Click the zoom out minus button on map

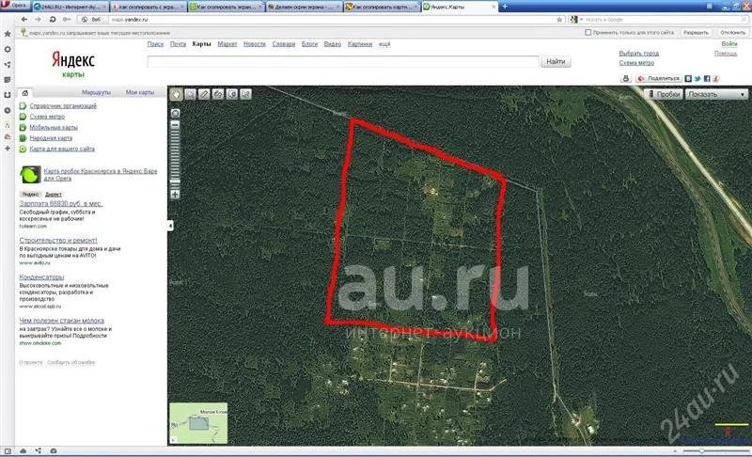[x=176, y=125]
